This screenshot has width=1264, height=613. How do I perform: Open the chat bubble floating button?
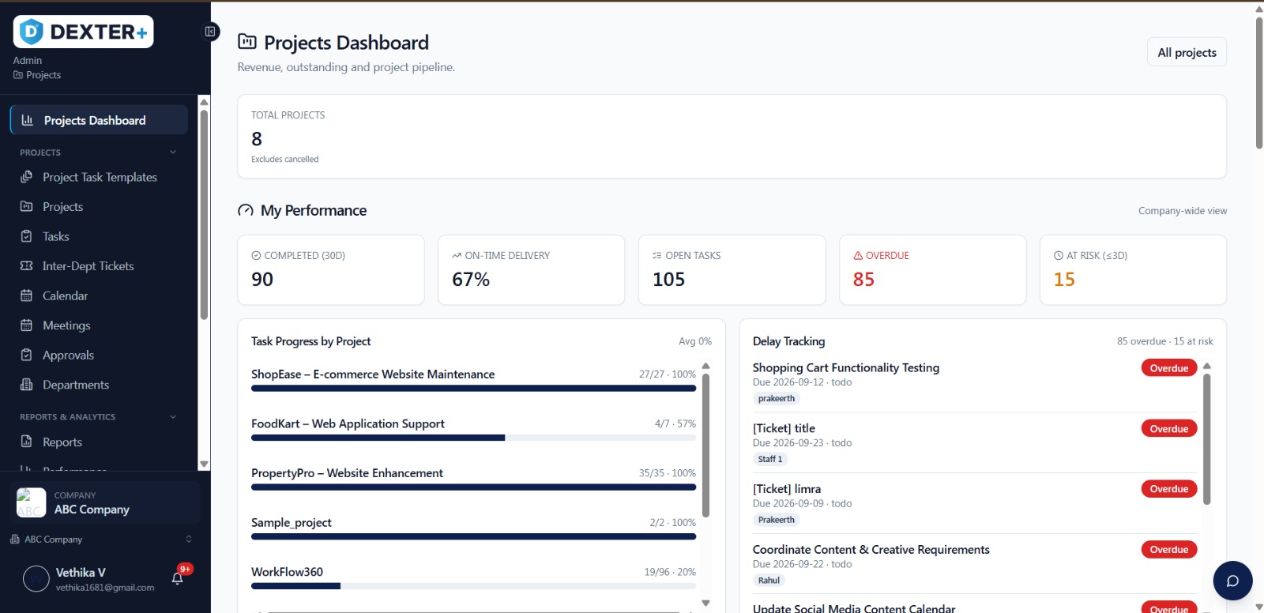coord(1232,581)
